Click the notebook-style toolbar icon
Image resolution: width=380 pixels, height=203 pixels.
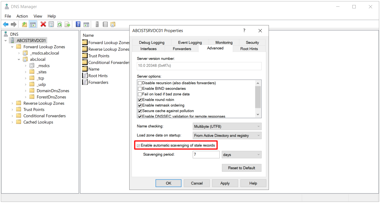pyautogui.click(x=105, y=24)
